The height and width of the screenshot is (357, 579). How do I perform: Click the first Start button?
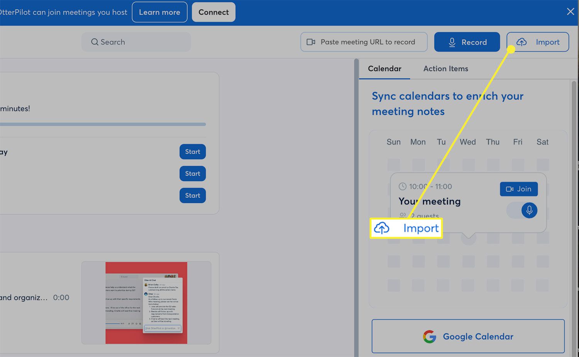(192, 152)
